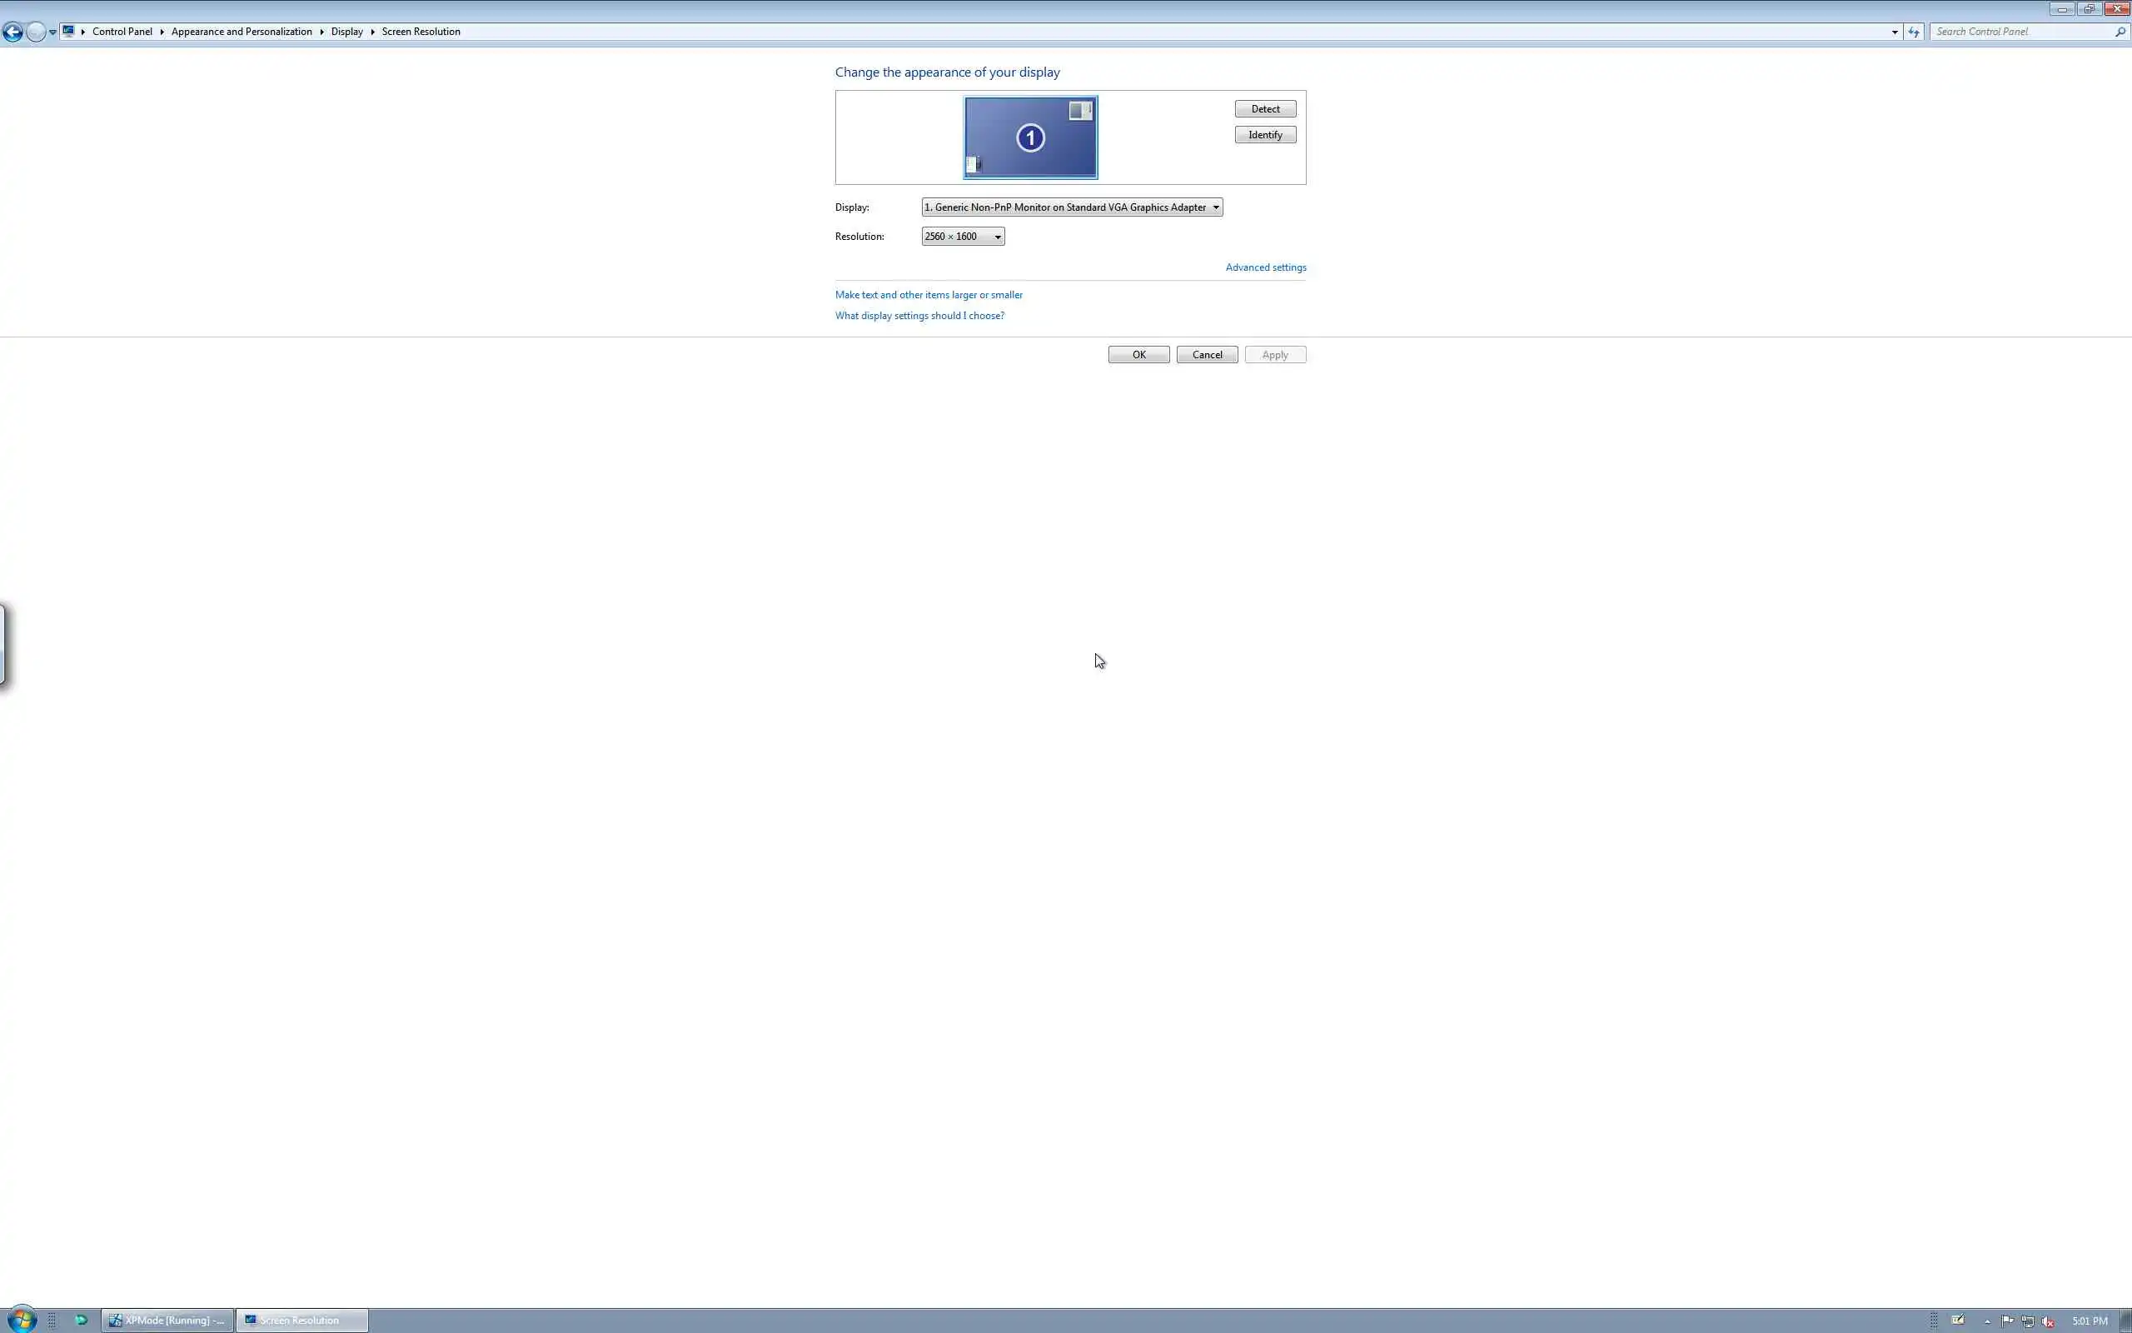
Task: Switch to XPMode [Running] taskbar button
Action: click(x=167, y=1320)
